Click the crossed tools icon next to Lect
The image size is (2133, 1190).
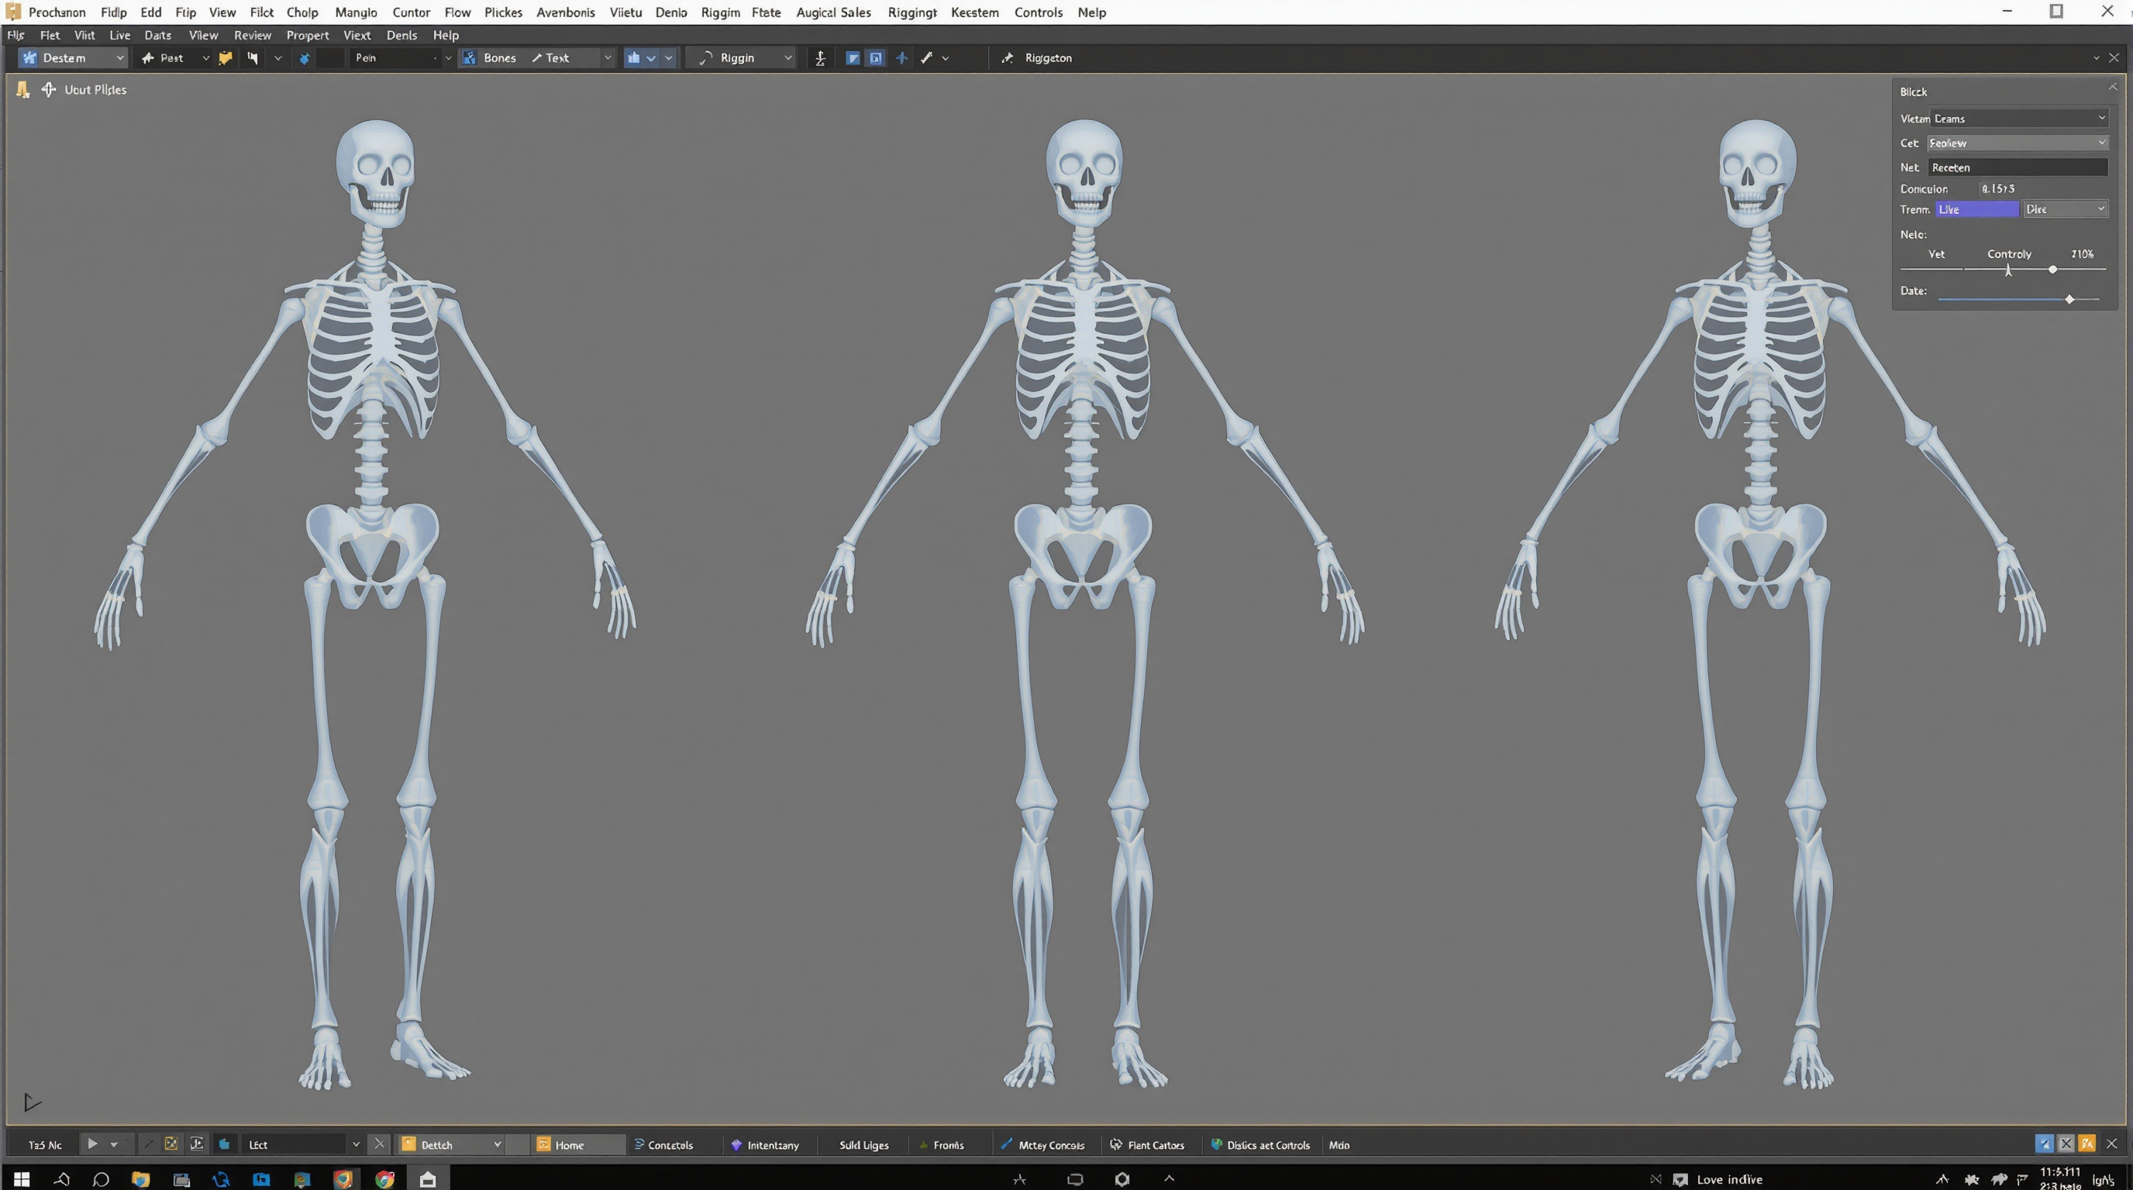pyautogui.click(x=379, y=1144)
